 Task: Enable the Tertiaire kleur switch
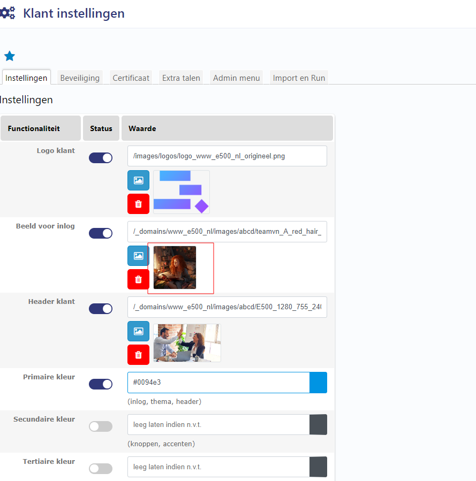coord(101,469)
